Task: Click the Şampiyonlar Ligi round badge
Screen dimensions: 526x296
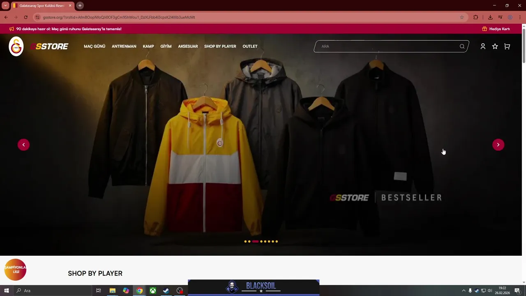Action: (x=15, y=270)
